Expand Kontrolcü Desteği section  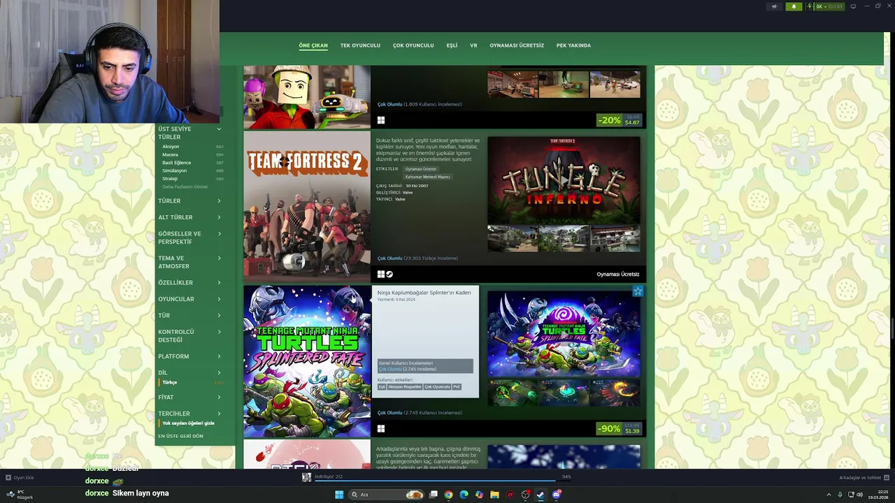click(189, 336)
